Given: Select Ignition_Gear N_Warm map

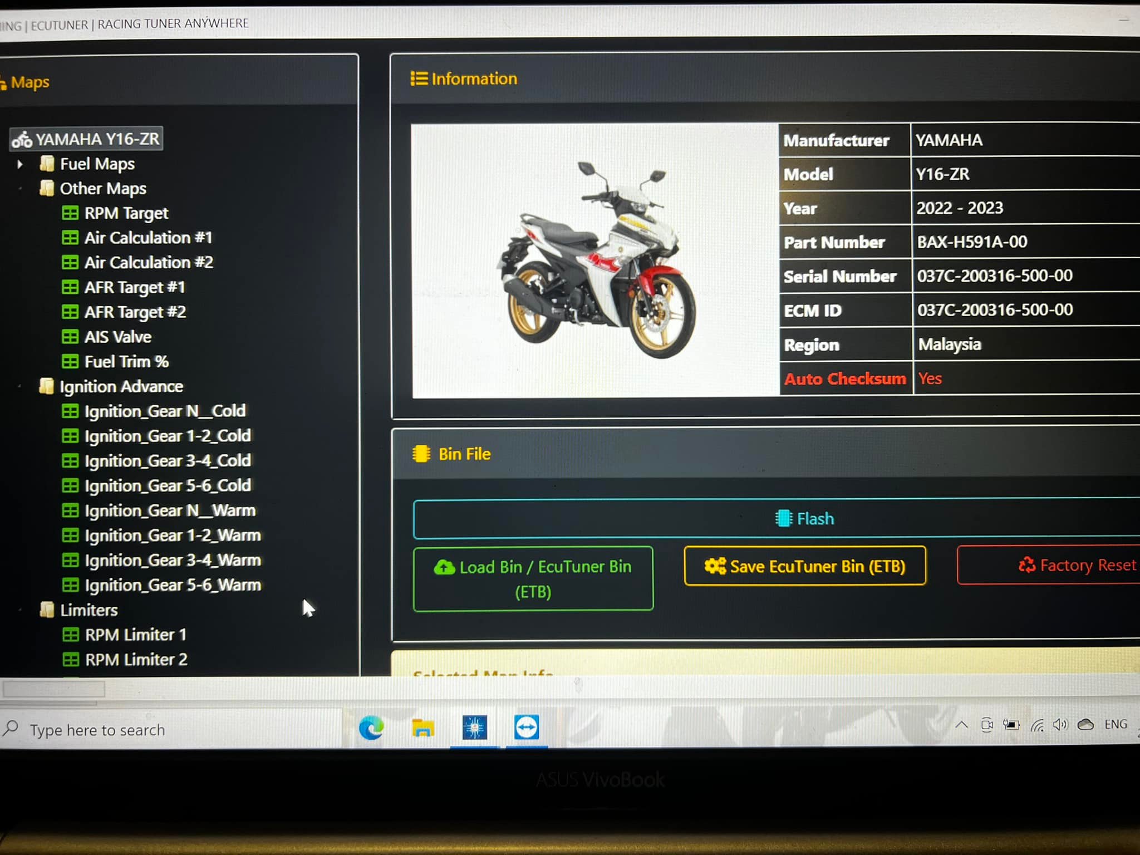Looking at the screenshot, I should click(170, 510).
